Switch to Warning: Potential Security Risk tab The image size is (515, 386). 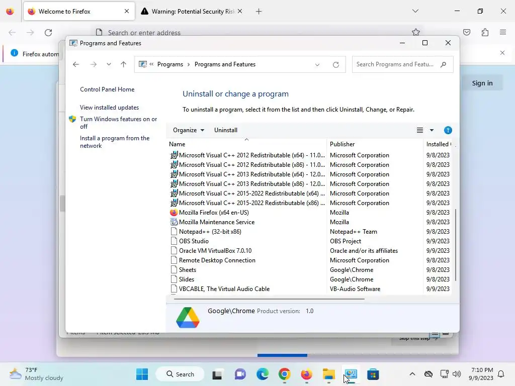192,11
